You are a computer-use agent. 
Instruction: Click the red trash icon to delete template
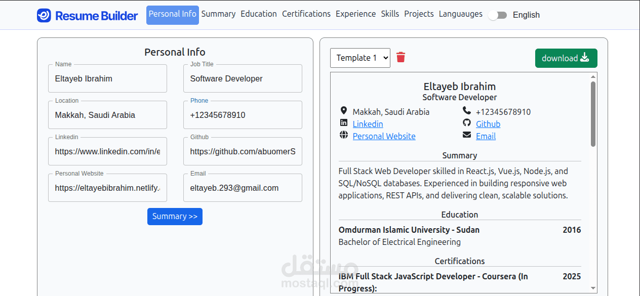(x=401, y=58)
